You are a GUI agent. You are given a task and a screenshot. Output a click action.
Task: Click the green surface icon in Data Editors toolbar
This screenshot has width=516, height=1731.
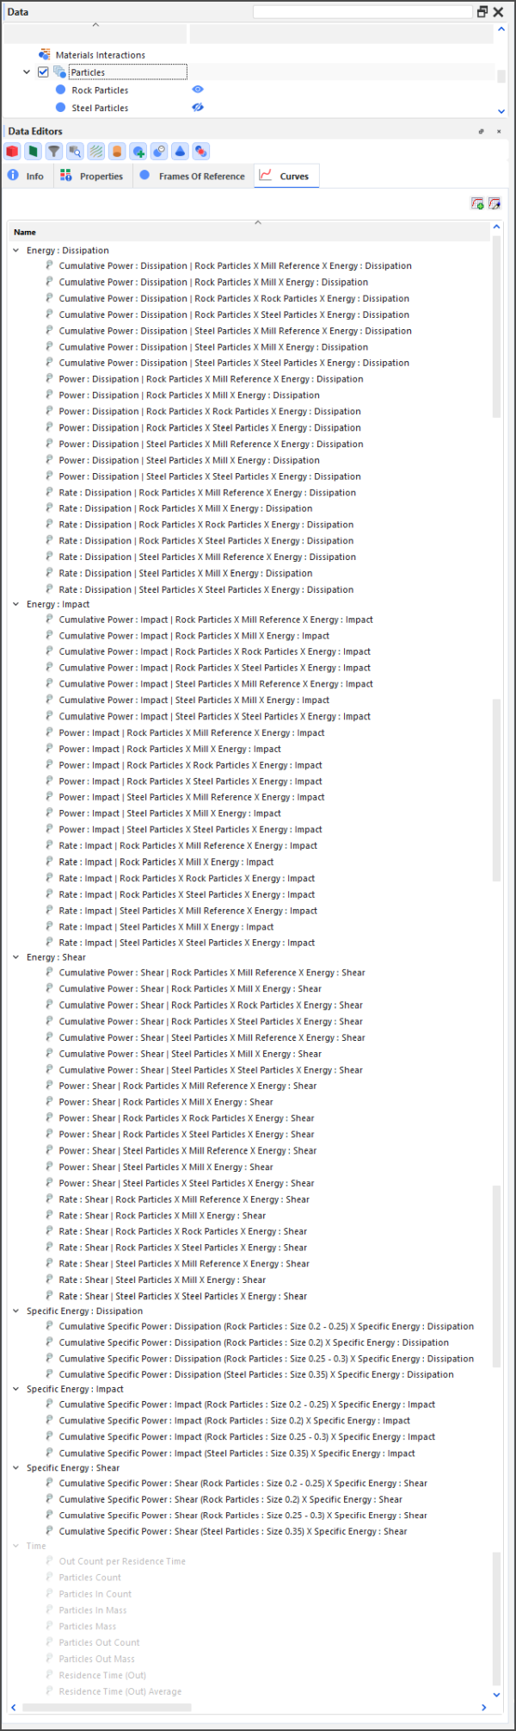coord(33,152)
